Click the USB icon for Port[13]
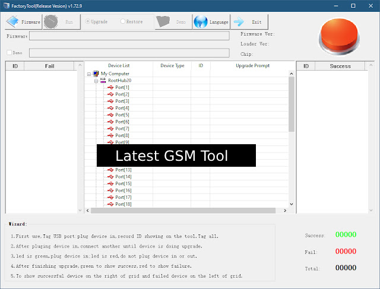The width and height of the screenshot is (380, 289). click(x=110, y=170)
